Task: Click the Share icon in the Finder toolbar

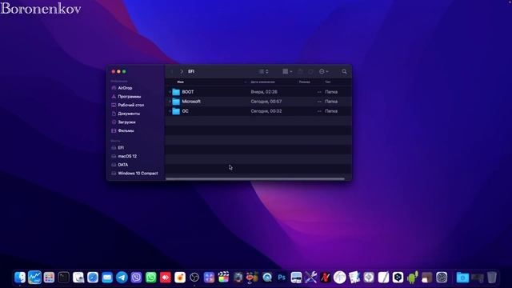Action: click(300, 71)
